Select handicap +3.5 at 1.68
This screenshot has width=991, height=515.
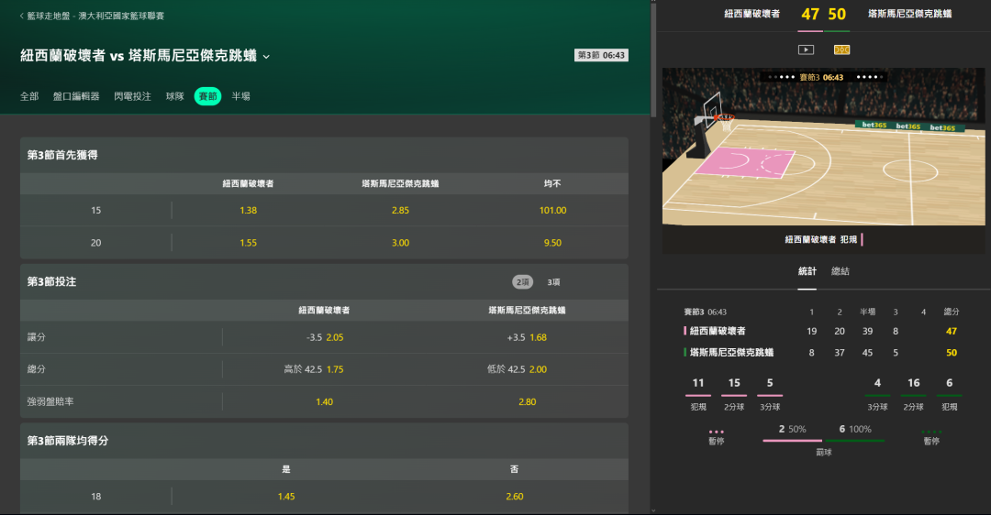click(x=527, y=337)
